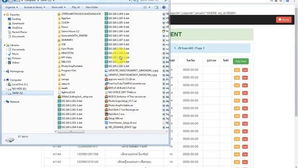The height and width of the screenshot is (168, 298).
Task: Click ID cell 41144 in table
Action: point(57,154)
